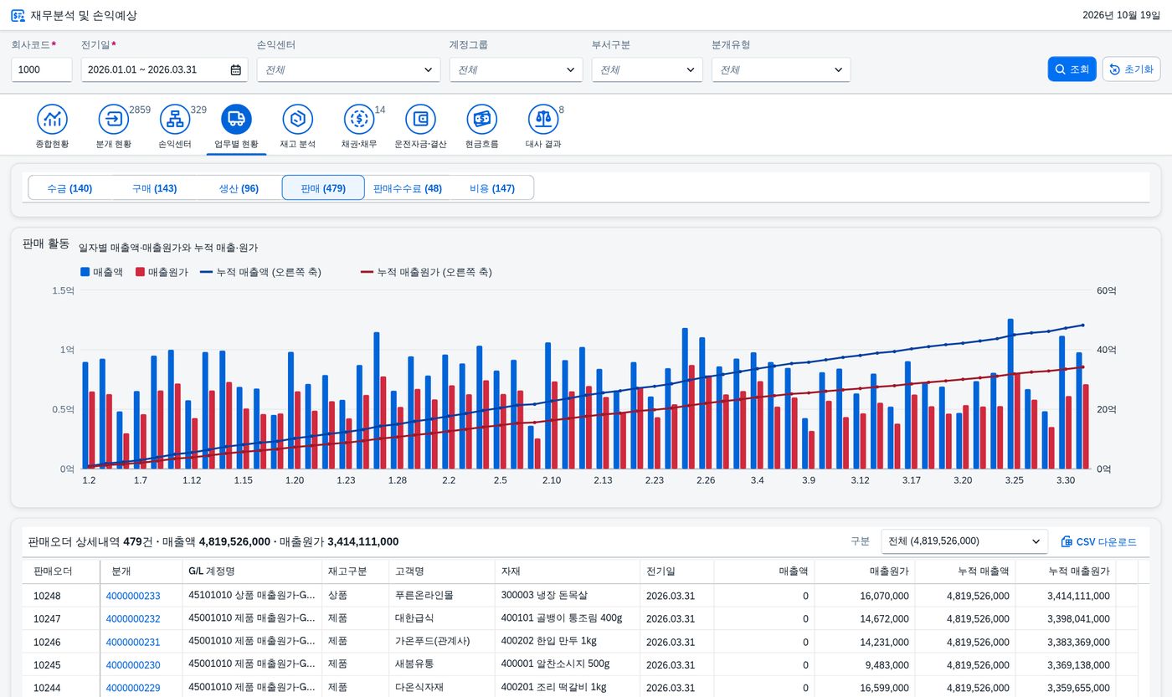Viewport: 1172px width, 697px height.
Task: Open the calendar picker in 전기일 field
Action: coord(236,69)
